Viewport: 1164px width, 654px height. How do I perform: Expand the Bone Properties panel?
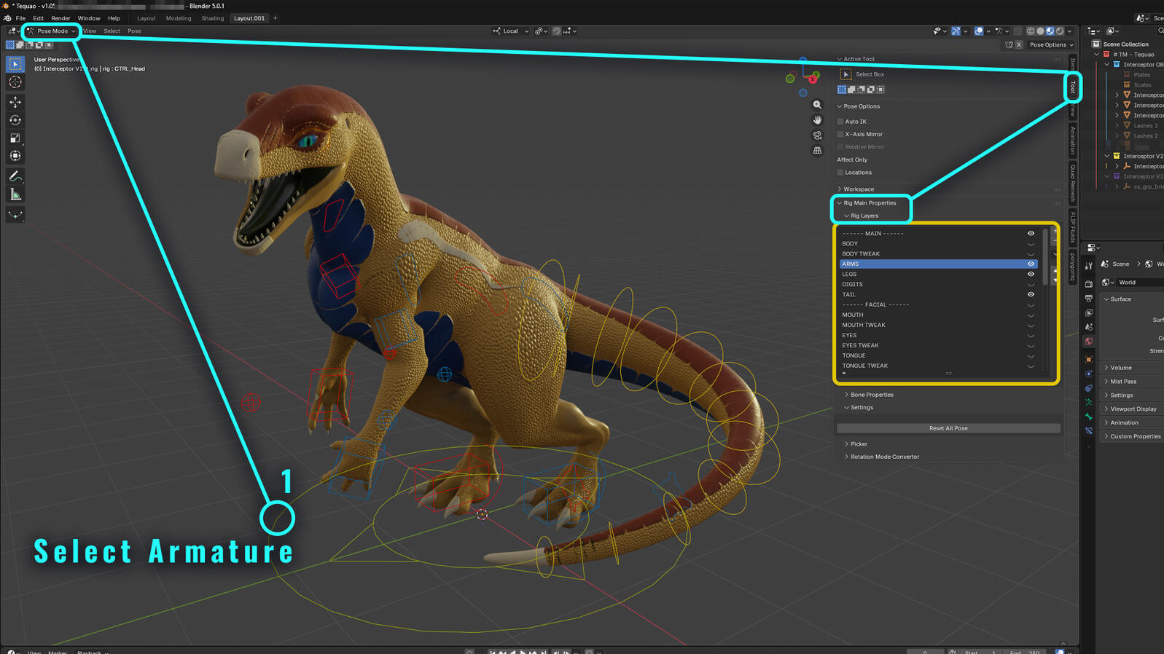(871, 395)
